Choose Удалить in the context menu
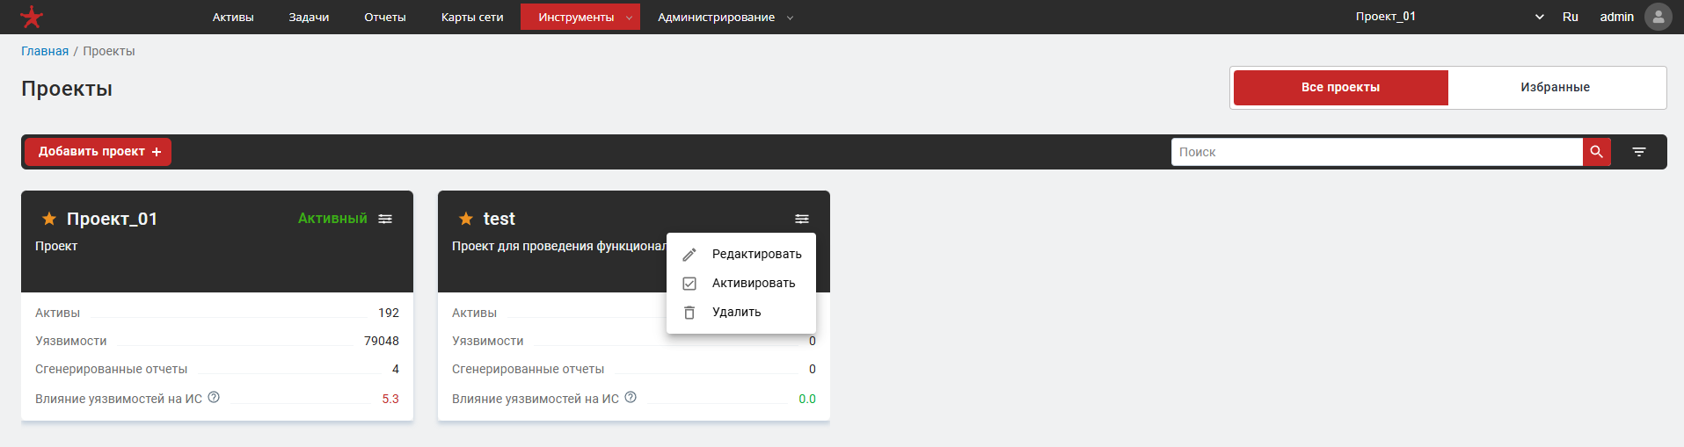Viewport: 1684px width, 447px height. 741,312
